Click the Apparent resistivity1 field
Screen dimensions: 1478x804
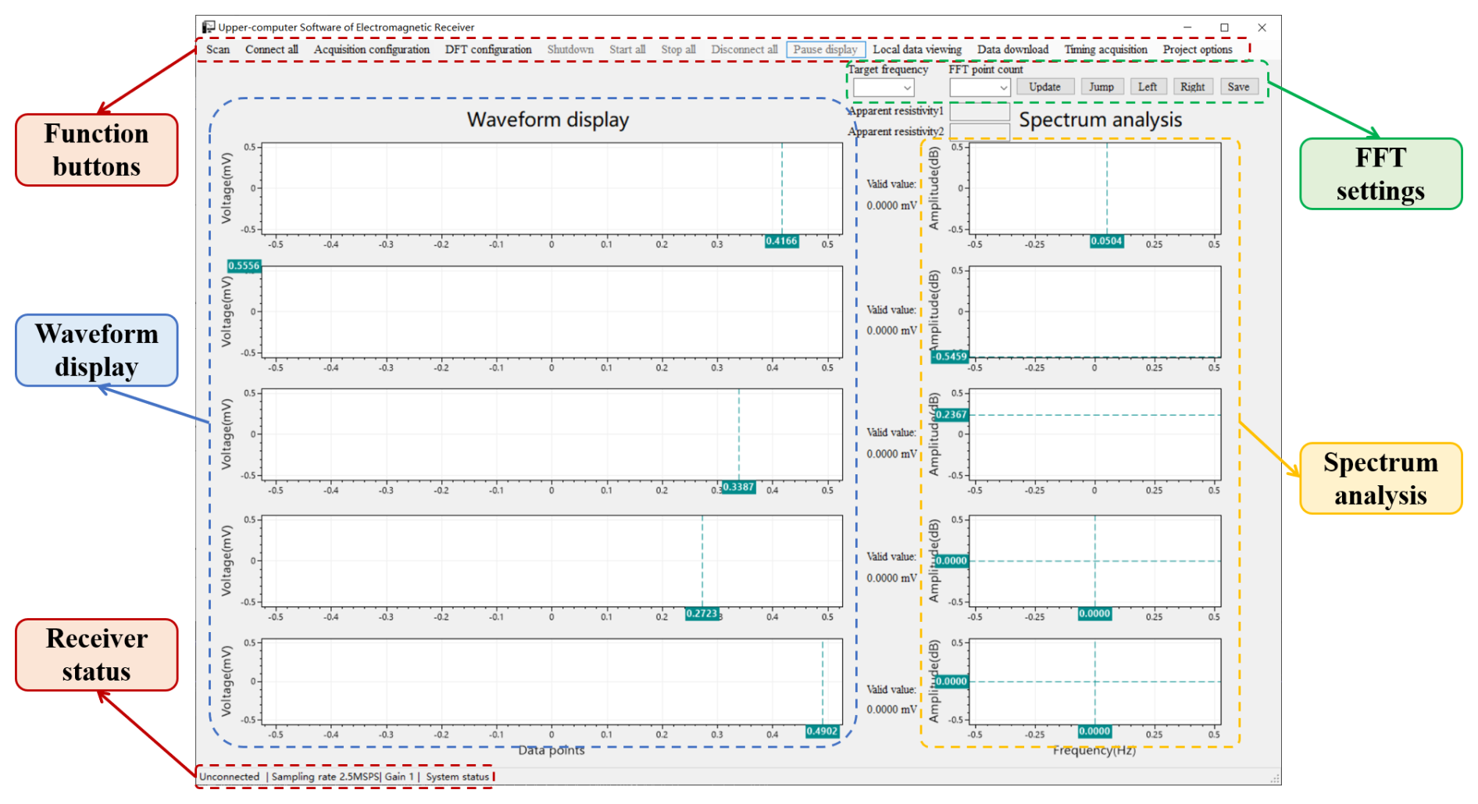pyautogui.click(x=979, y=112)
